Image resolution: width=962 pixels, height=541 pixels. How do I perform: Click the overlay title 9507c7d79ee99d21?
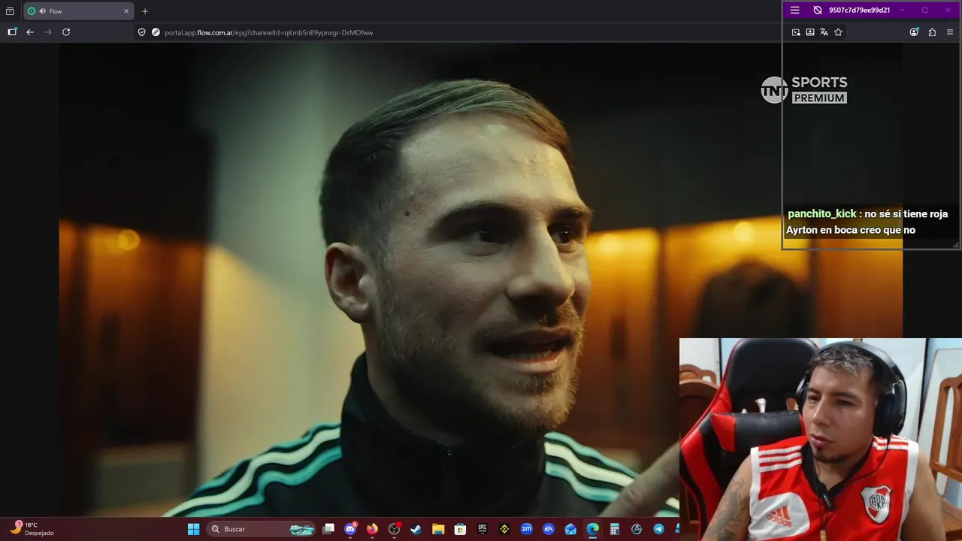[859, 11]
